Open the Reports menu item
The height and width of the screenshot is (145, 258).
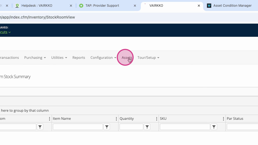79,57
